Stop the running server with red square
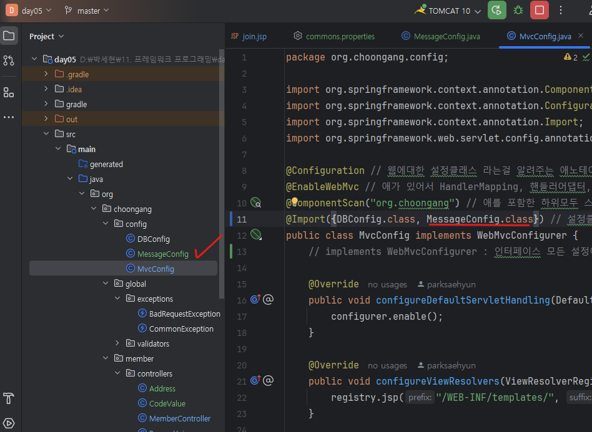Screen dimensions: 592x432 pos(539,10)
